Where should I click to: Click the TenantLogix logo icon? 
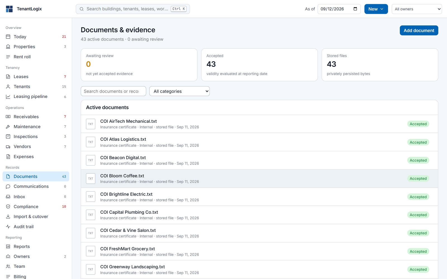pyautogui.click(x=9, y=9)
